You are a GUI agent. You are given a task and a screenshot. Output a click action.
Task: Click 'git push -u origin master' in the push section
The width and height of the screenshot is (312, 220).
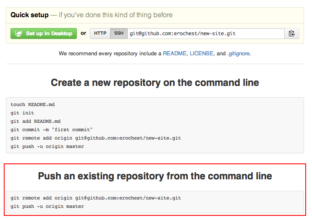(47, 206)
